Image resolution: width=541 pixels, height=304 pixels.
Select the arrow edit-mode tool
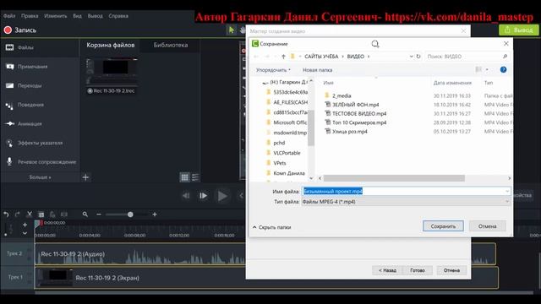pyautogui.click(x=232, y=30)
